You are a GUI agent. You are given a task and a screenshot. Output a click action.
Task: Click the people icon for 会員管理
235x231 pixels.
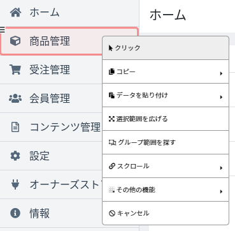[x=15, y=98]
